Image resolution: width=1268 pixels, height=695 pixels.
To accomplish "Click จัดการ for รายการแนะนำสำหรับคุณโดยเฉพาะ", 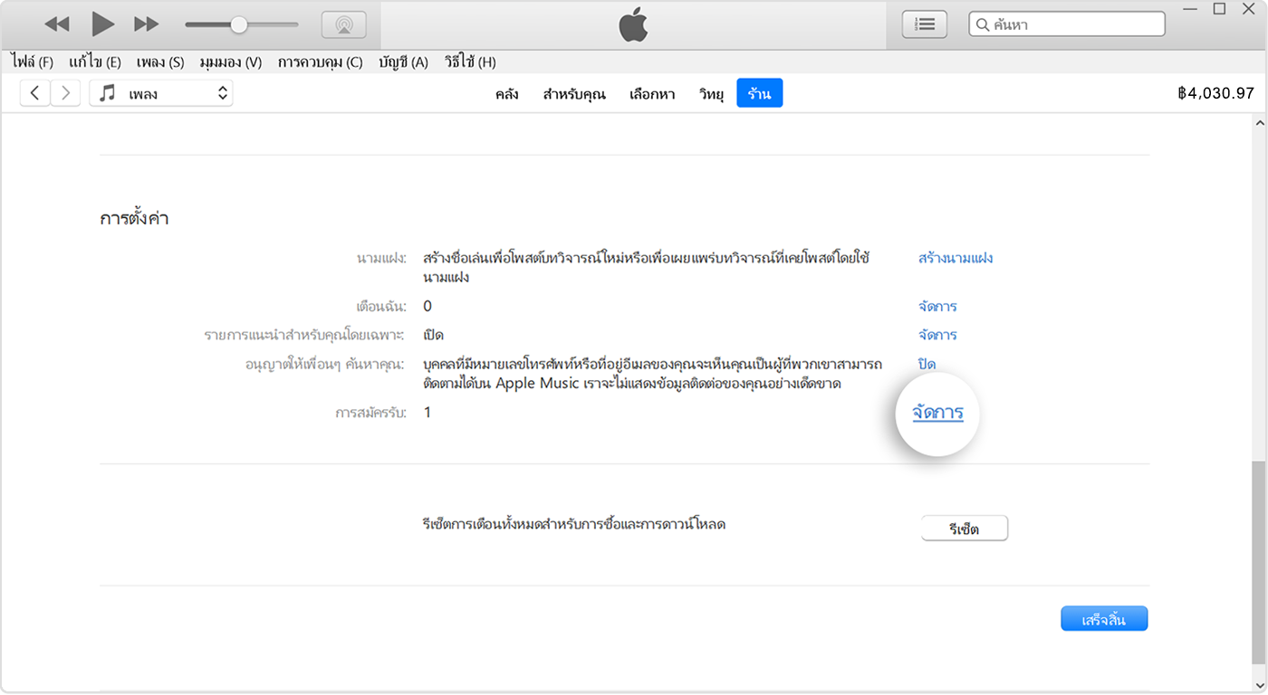I will 937,335.
